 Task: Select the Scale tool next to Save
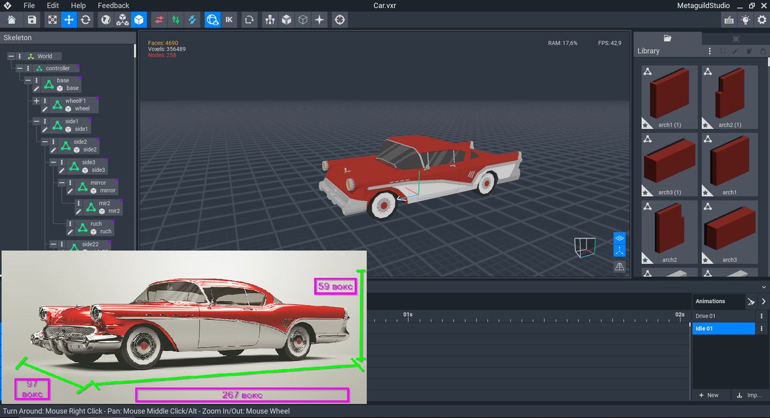pos(52,20)
